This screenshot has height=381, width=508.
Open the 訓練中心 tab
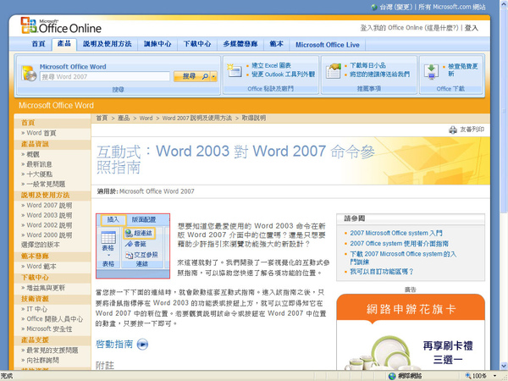[157, 44]
